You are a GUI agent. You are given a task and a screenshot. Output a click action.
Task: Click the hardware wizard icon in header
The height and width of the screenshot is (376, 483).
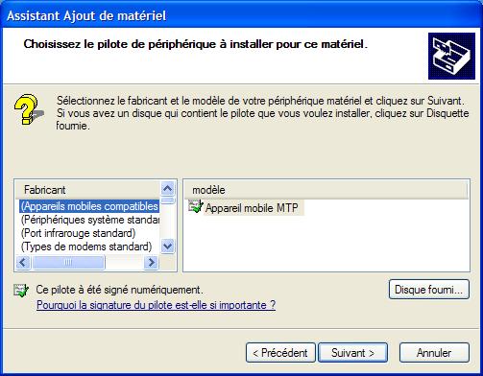tap(451, 57)
